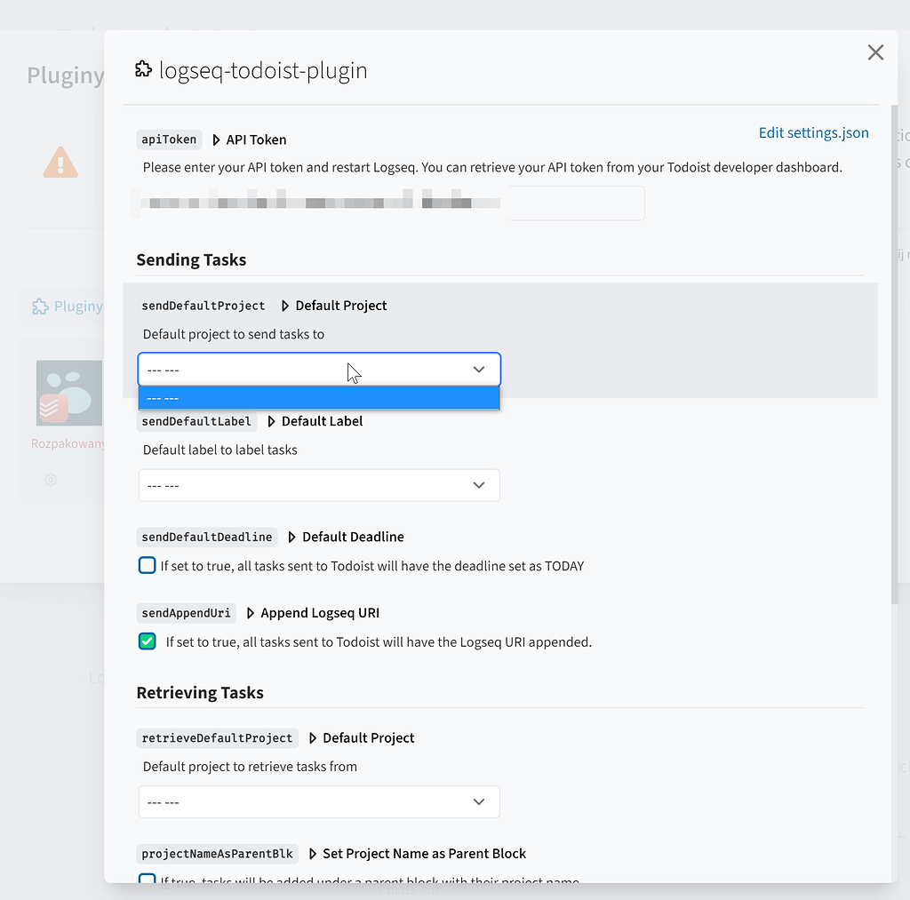Click the puzzle icon beside logseq-todoist-plugin title
The image size is (910, 900).
143,68
